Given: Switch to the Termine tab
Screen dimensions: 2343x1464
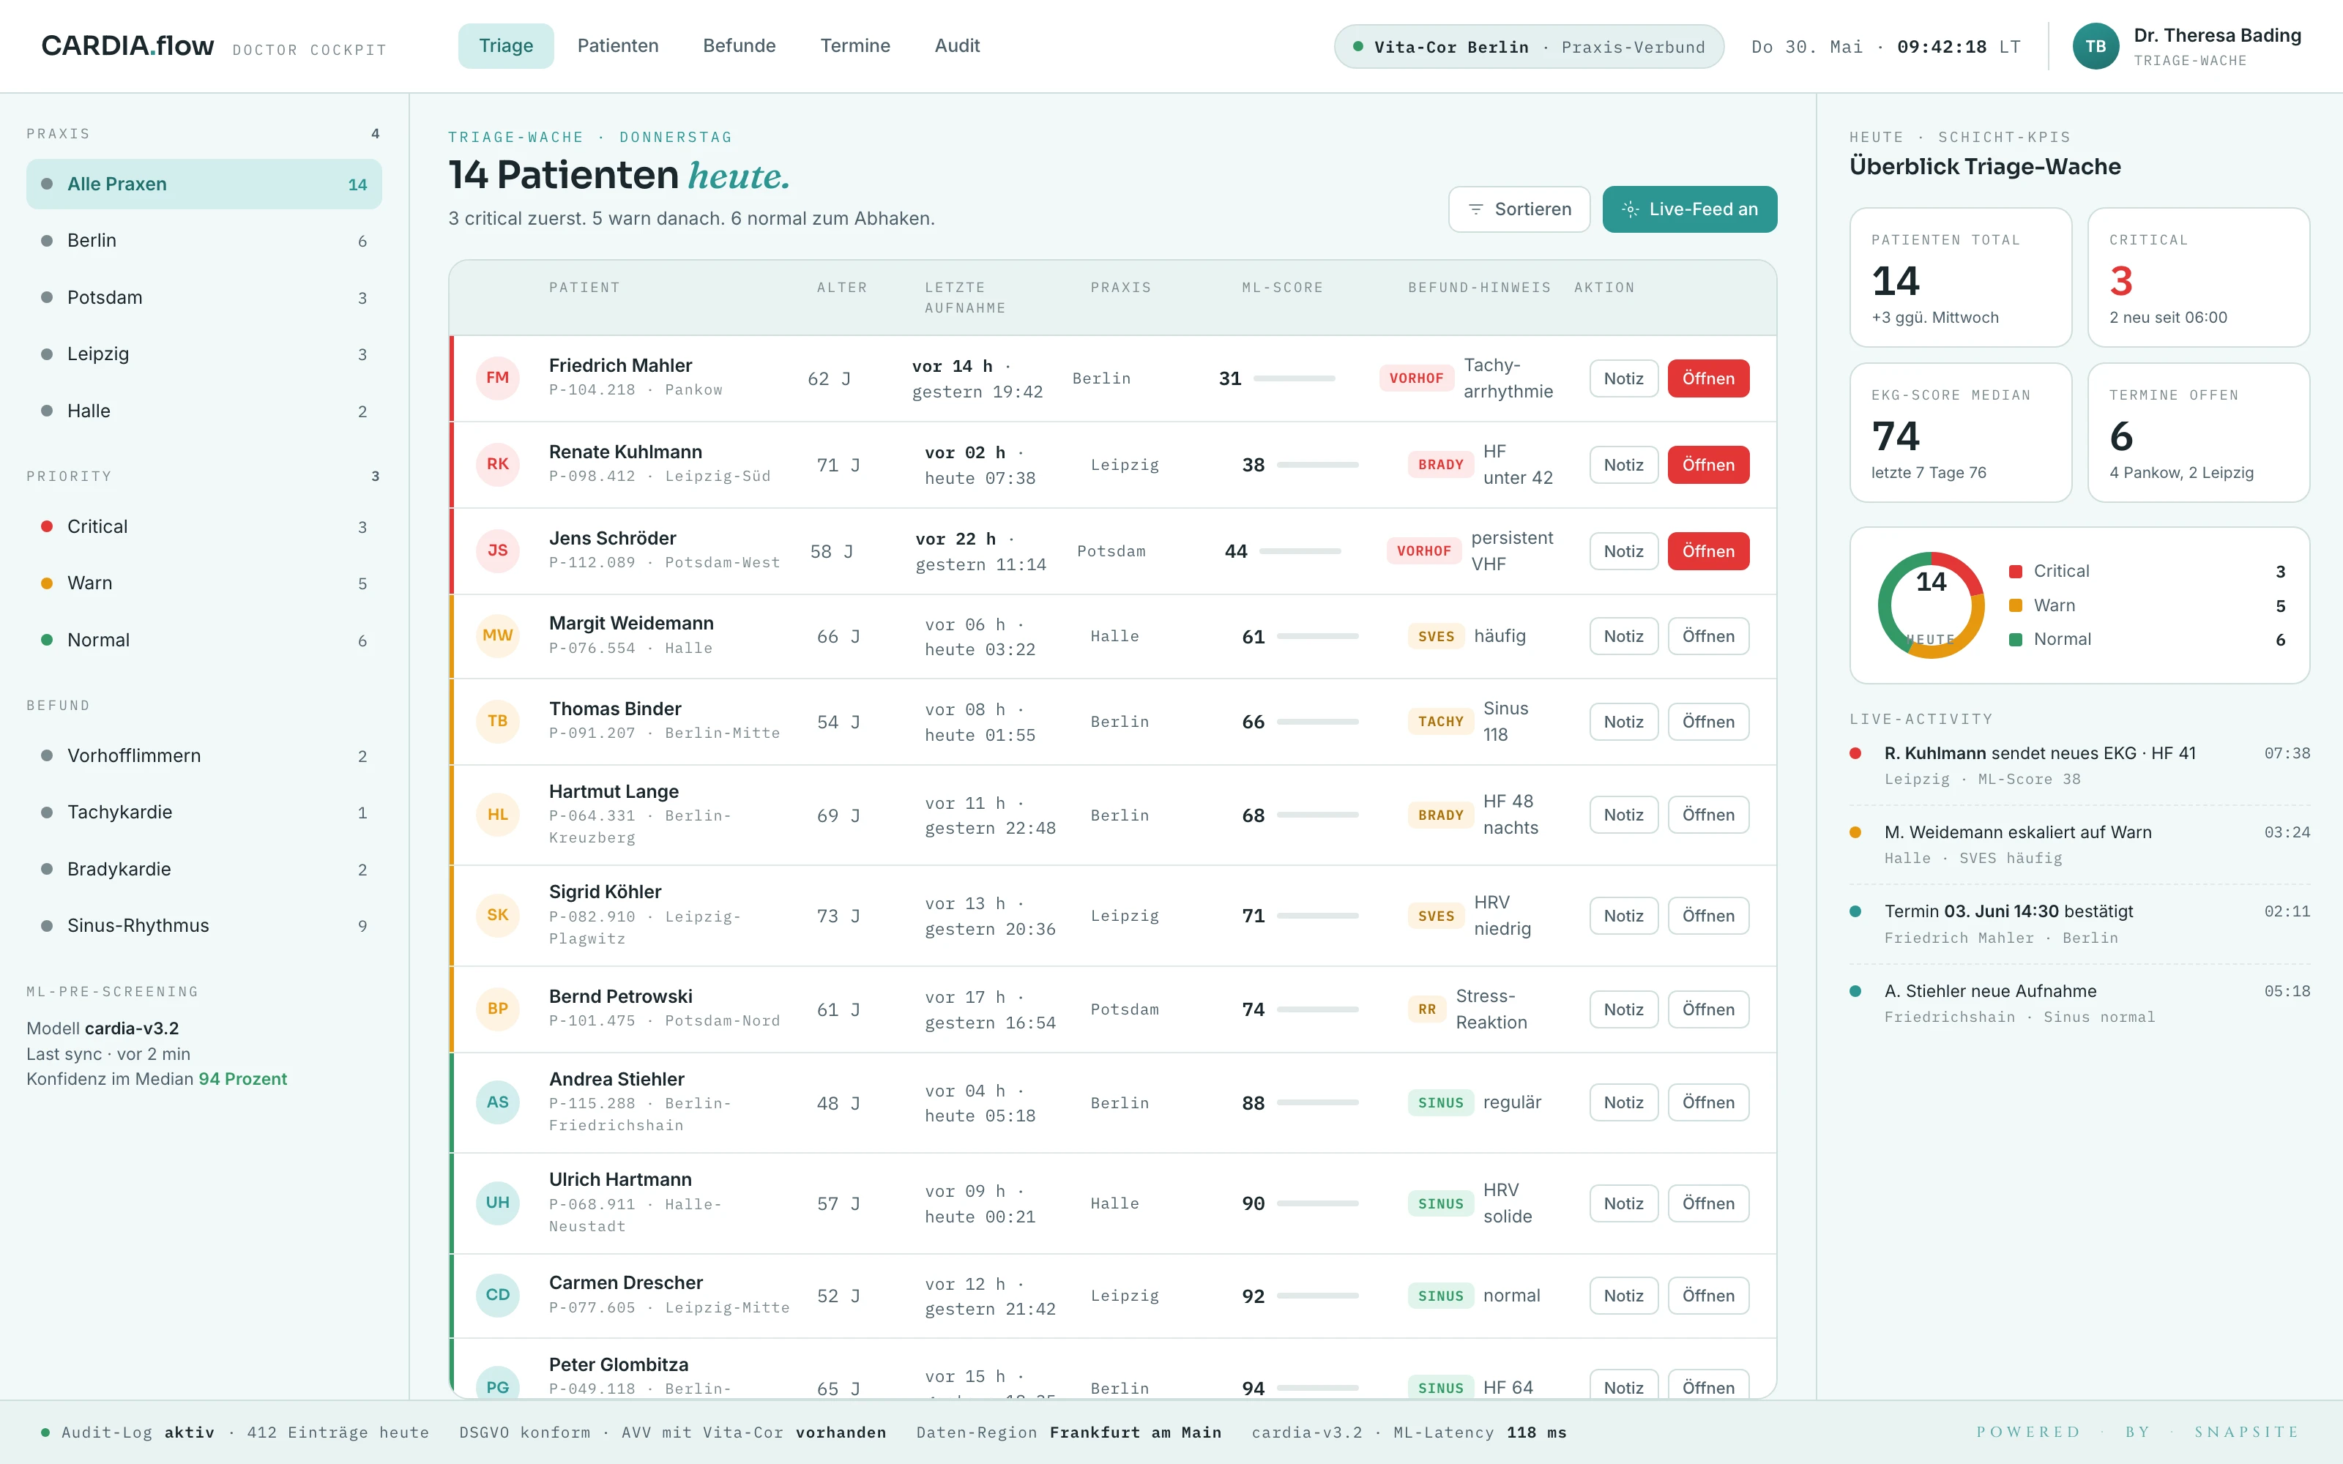Looking at the screenshot, I should coord(855,45).
